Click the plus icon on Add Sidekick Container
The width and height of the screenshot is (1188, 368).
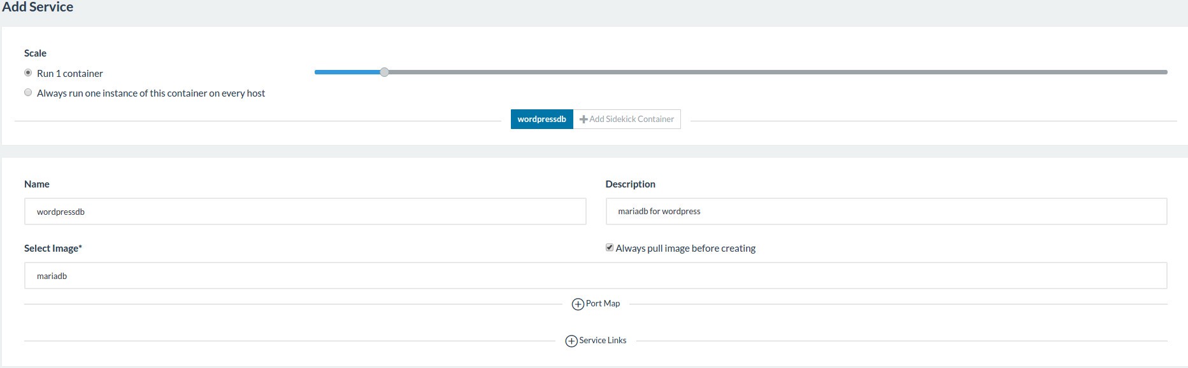(x=583, y=119)
